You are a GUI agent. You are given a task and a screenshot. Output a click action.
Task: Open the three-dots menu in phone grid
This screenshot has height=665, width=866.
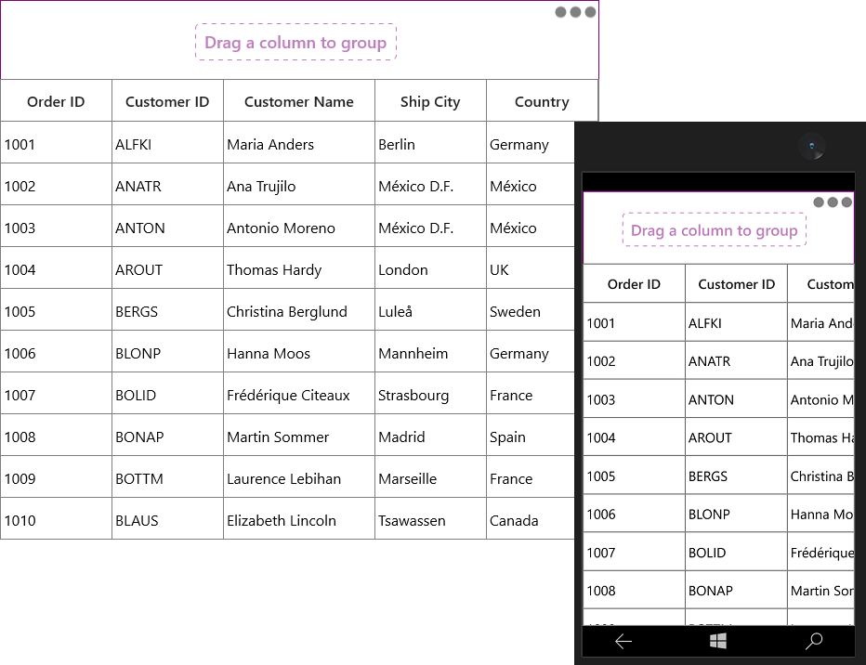tap(833, 202)
